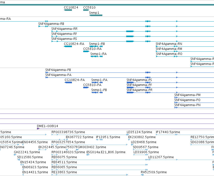Click EST label EN15434.5prime
214x176 pixels.
pyautogui.click(x=33, y=162)
